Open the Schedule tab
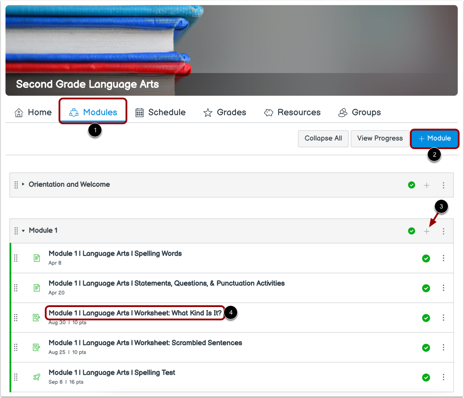The height and width of the screenshot is (398, 464). tap(161, 113)
